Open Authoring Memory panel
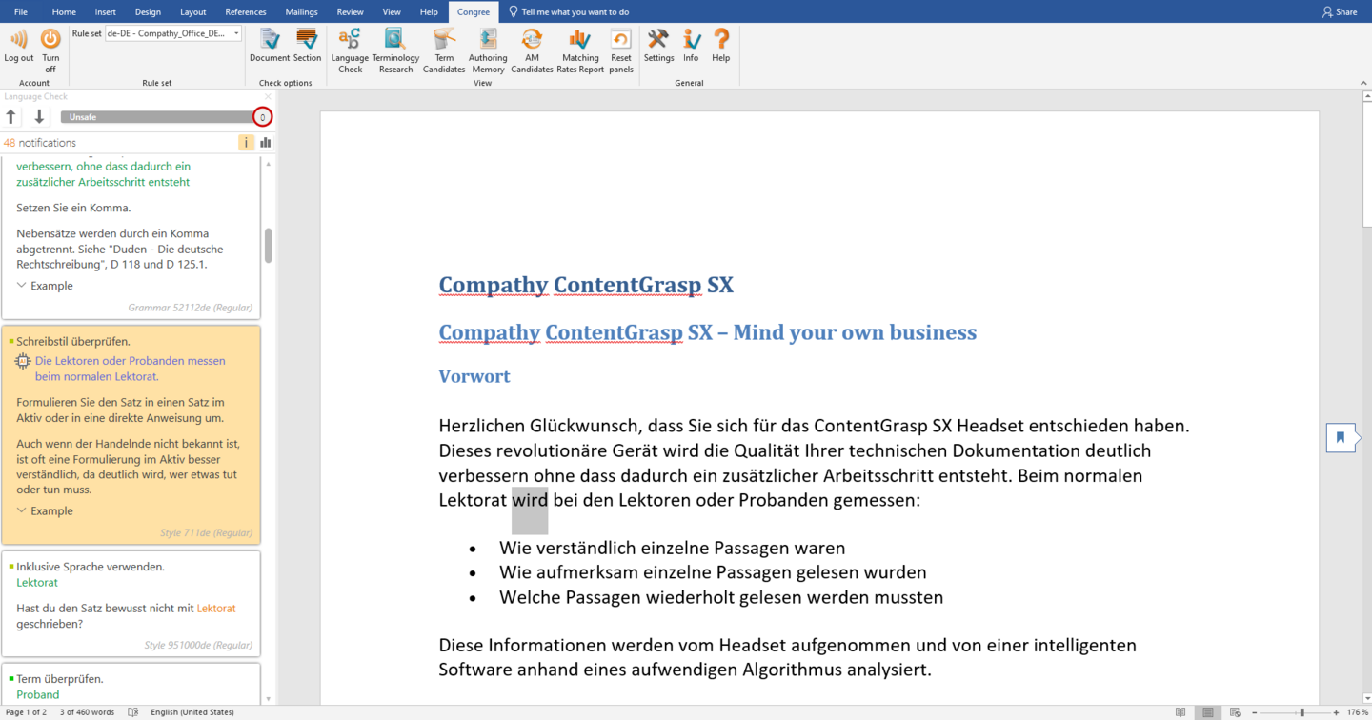Screen dimensions: 1372x720 point(488,50)
